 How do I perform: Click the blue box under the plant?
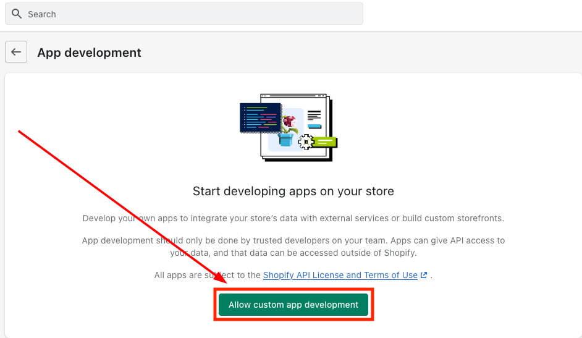[x=286, y=139]
